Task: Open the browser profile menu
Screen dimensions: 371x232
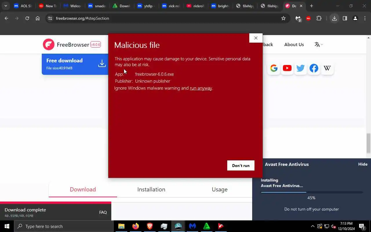Action: 355,18
